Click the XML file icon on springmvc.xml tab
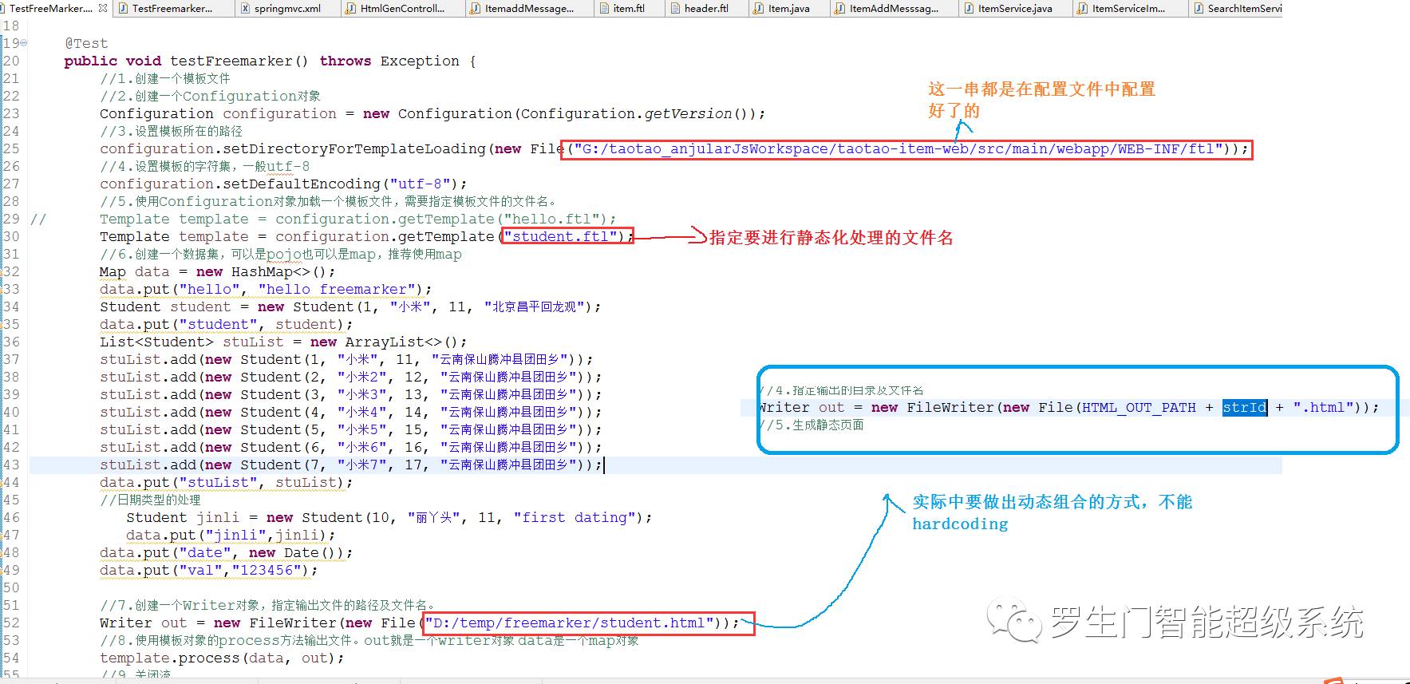 point(245,9)
